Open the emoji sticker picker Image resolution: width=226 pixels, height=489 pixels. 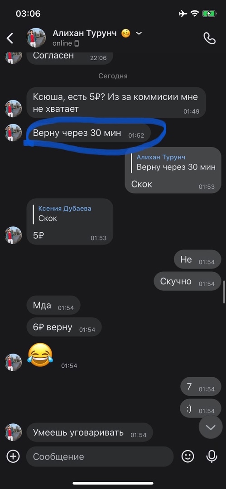point(188,456)
